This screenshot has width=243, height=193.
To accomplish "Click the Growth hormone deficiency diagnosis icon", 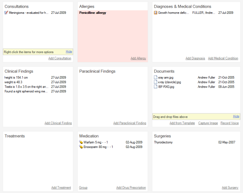I will point(156,13).
